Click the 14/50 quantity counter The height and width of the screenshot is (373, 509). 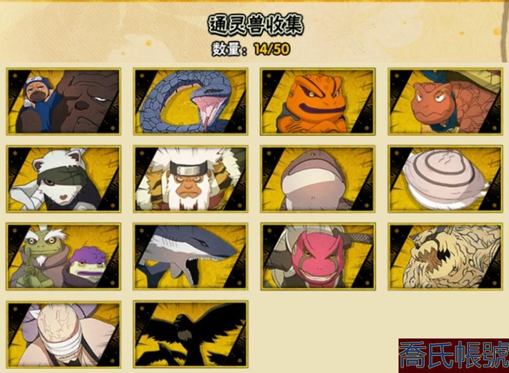(x=272, y=49)
